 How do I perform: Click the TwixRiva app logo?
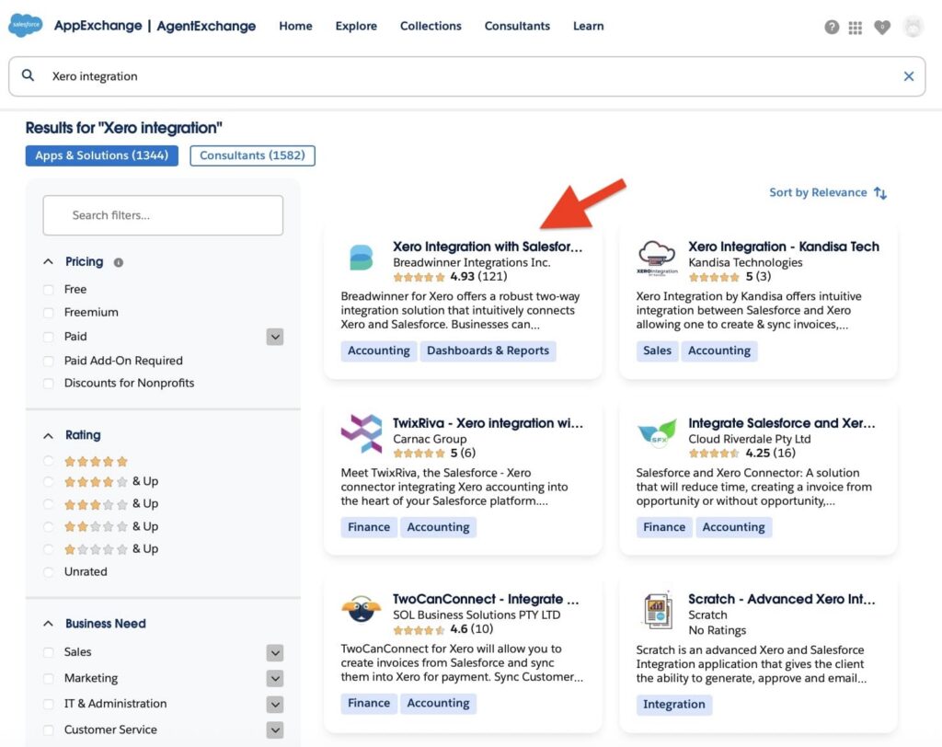tap(362, 433)
